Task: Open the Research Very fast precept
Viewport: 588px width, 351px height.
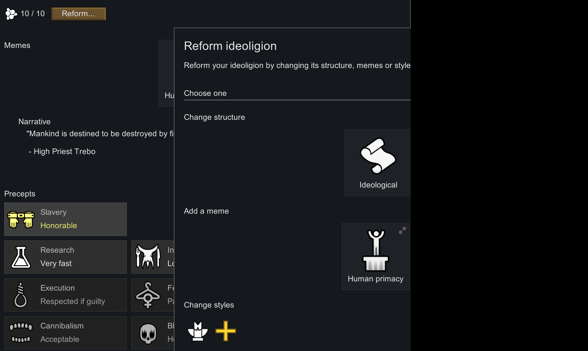Action: (65, 257)
